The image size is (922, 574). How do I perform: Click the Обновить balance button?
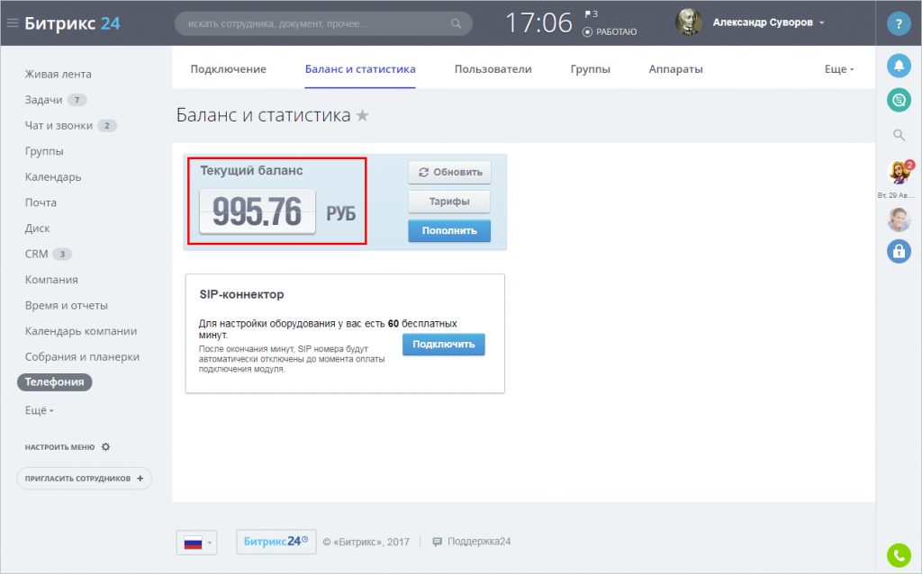449,173
